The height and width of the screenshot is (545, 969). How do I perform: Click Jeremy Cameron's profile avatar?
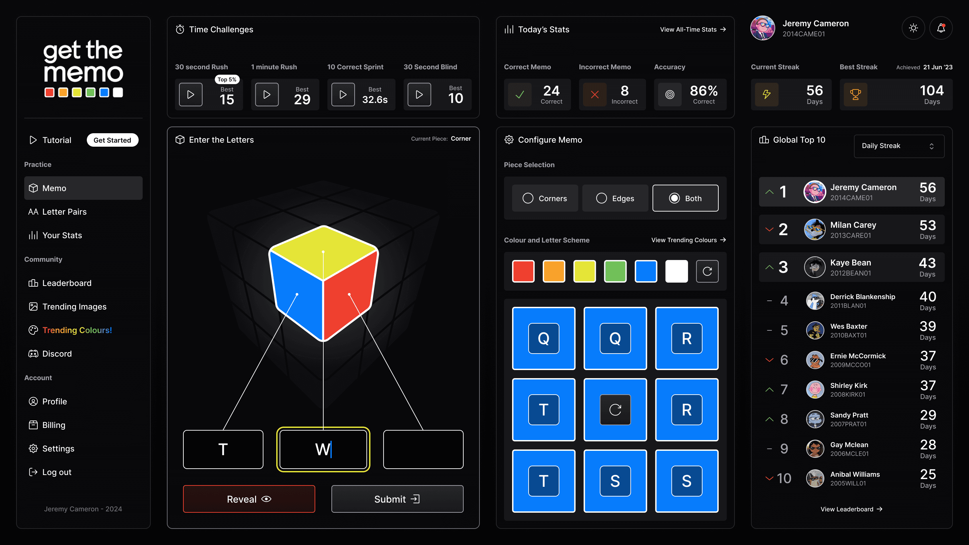pyautogui.click(x=762, y=28)
